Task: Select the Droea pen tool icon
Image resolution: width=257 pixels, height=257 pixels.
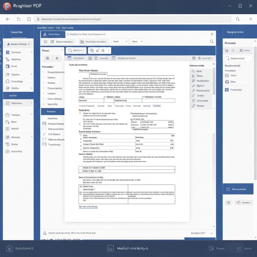Action: (193, 96)
